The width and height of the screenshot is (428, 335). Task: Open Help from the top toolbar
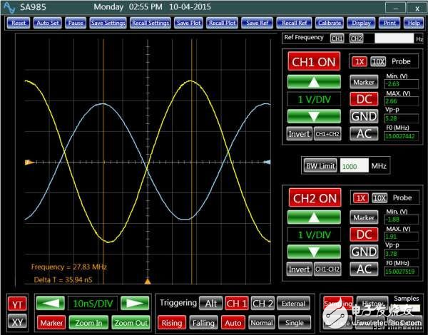(414, 23)
